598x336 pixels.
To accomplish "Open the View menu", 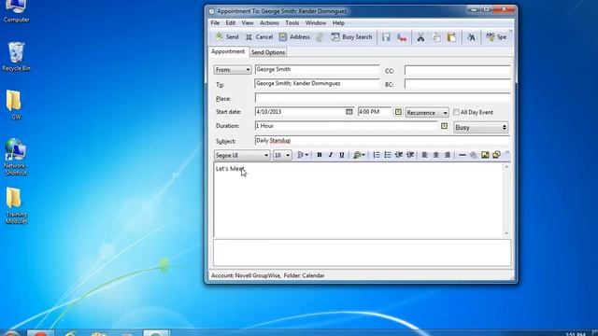I will pos(248,22).
